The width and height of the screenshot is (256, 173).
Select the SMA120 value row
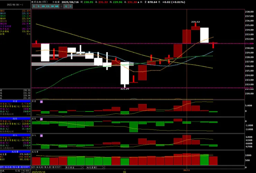(15, 21)
